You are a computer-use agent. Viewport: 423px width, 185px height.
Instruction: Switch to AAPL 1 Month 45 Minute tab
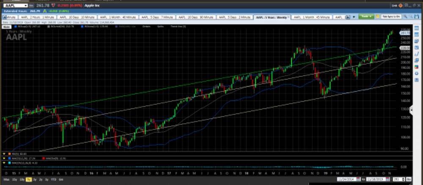coord(312,17)
